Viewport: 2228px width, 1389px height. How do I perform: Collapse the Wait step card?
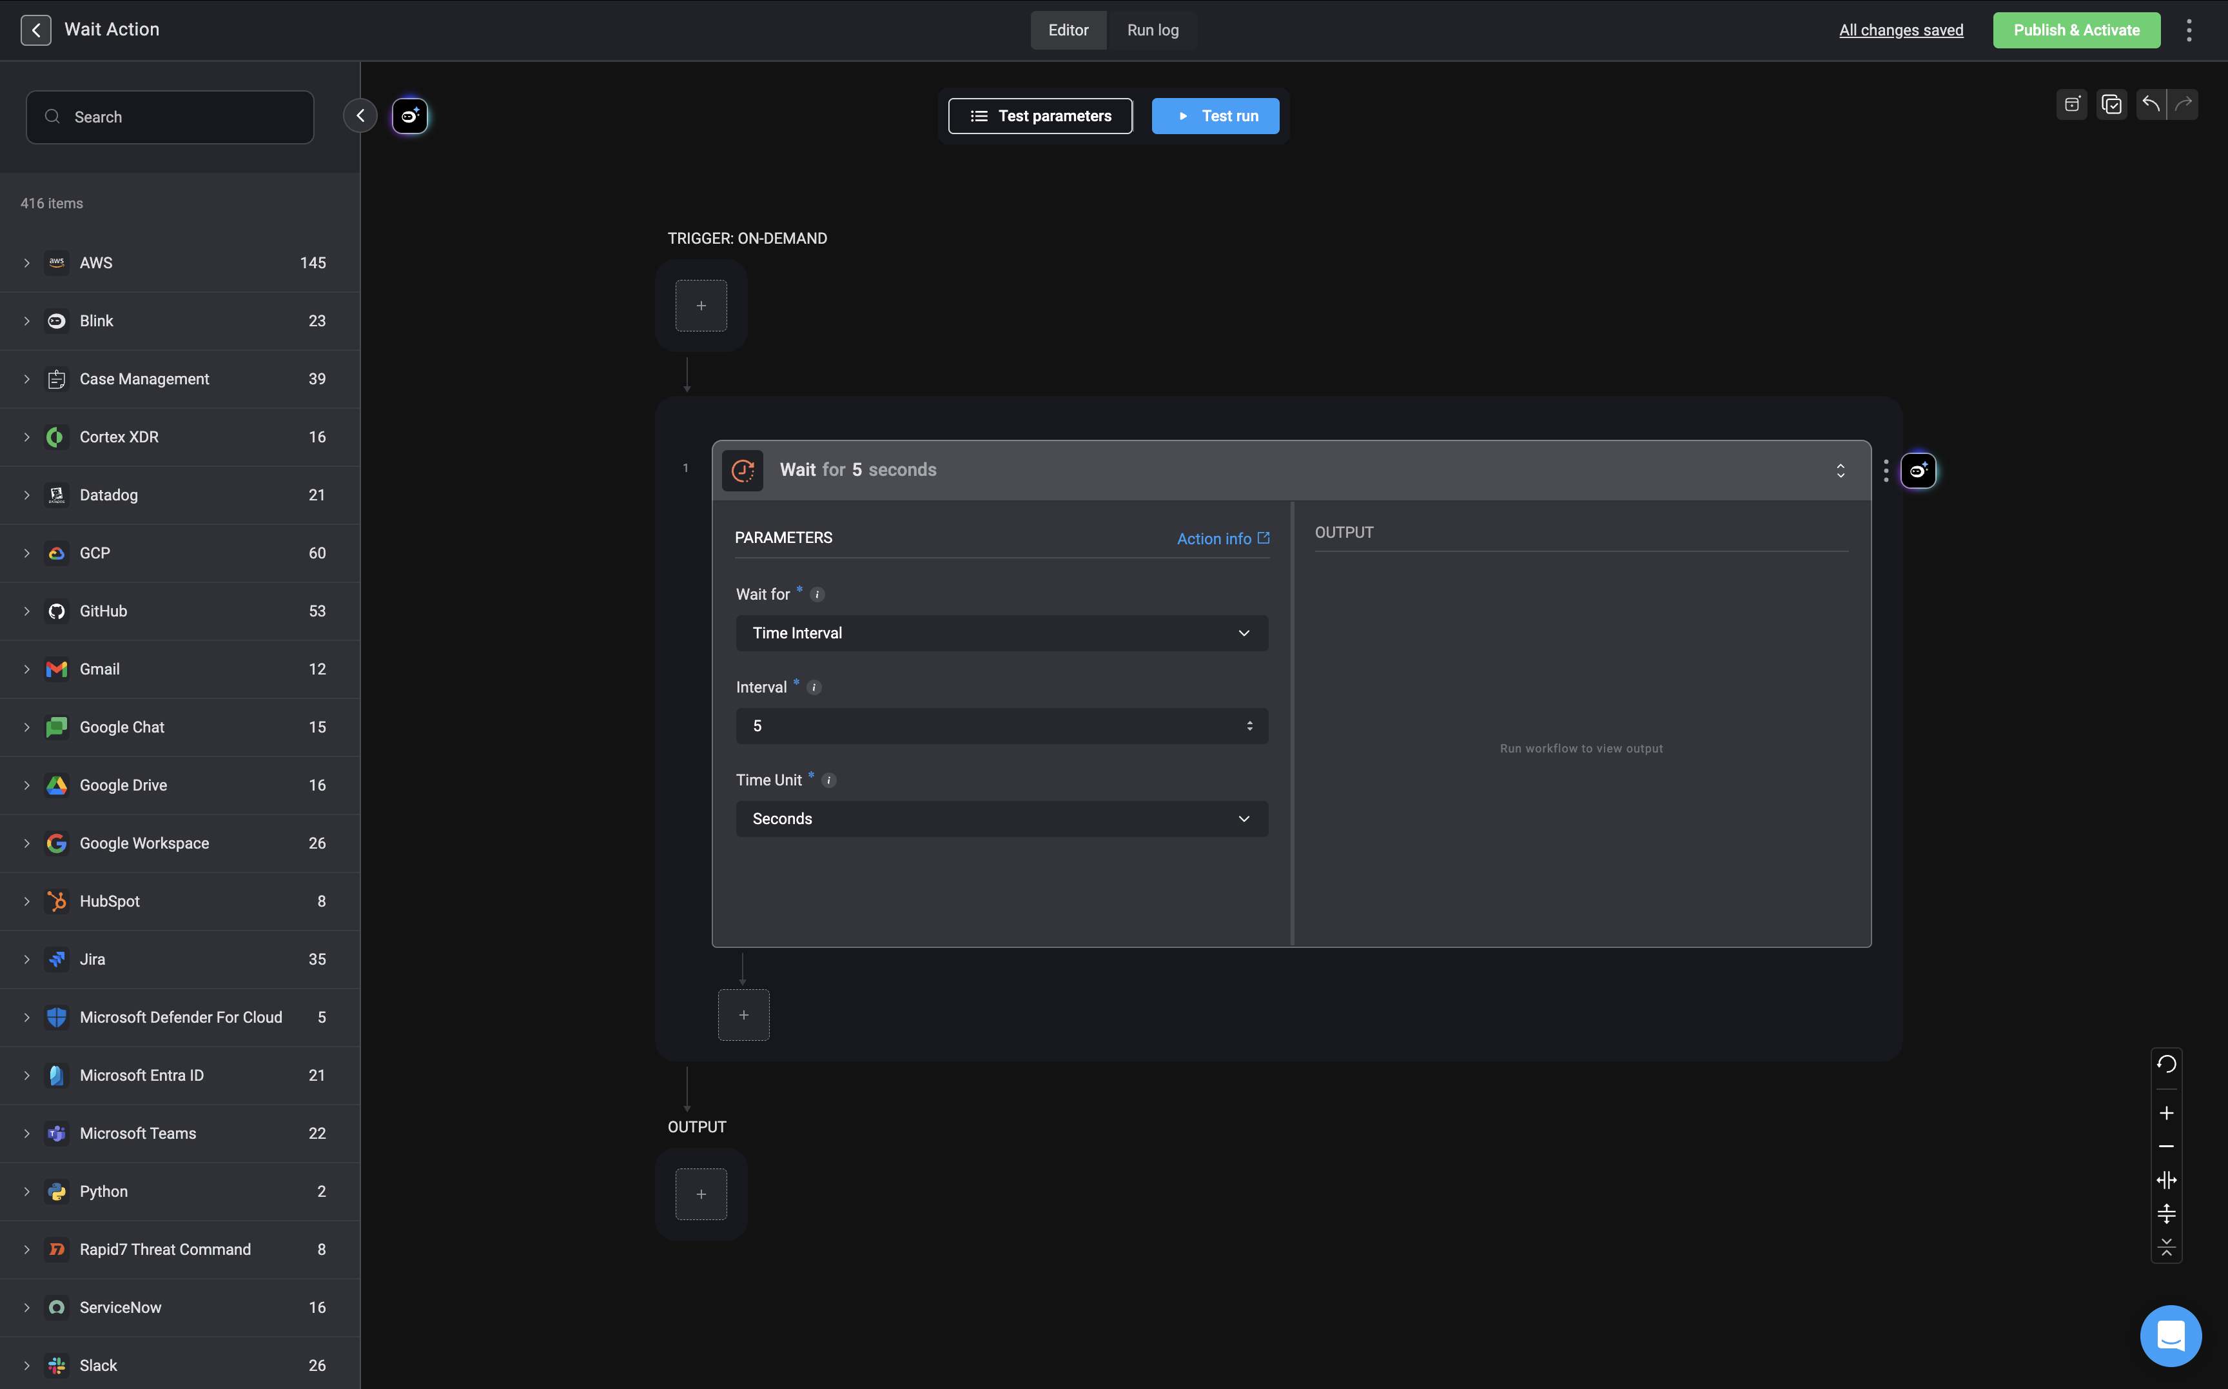point(1841,470)
